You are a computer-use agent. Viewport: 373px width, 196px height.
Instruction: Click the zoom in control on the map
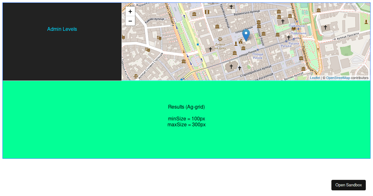click(x=130, y=12)
